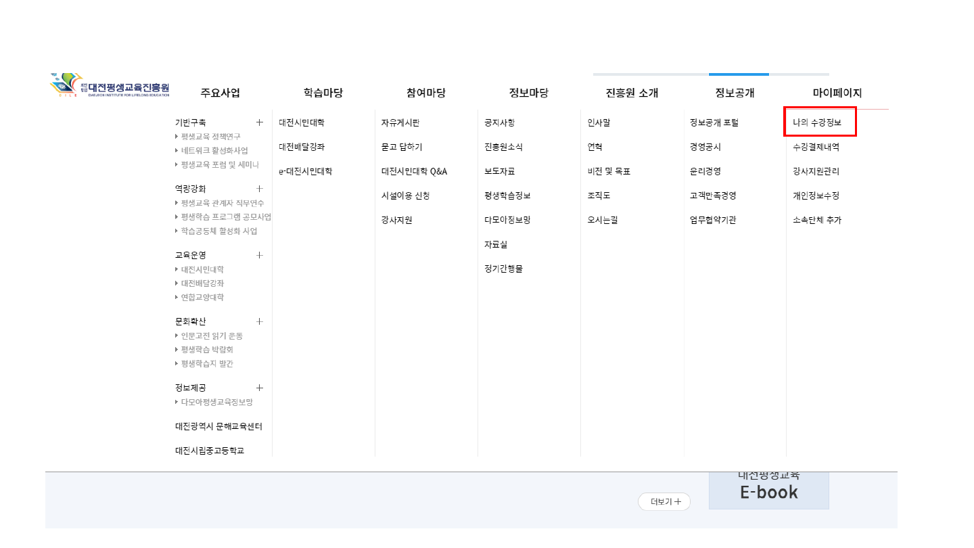Viewport: 974px width, 548px height.
Task: Open 대전광역시 문해교육센터 link
Action: 218,426
